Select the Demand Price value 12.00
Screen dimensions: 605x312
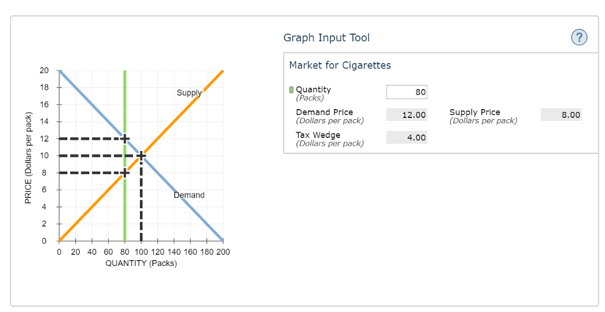pyautogui.click(x=406, y=115)
